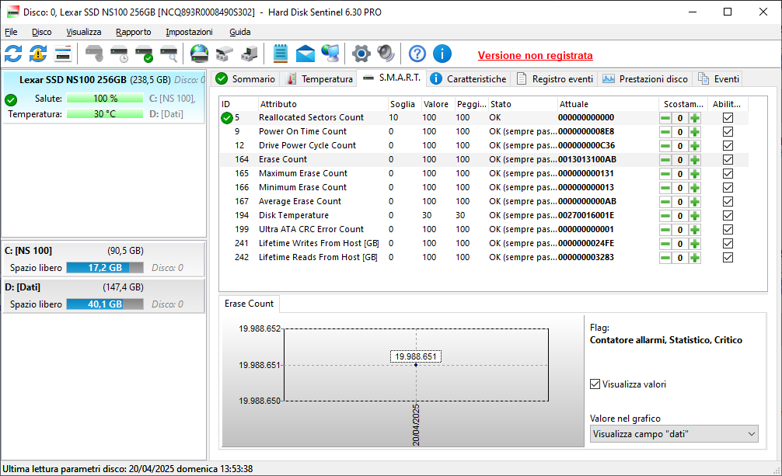Open the Visualizza menu
This screenshot has height=476, width=782.
coord(84,32)
